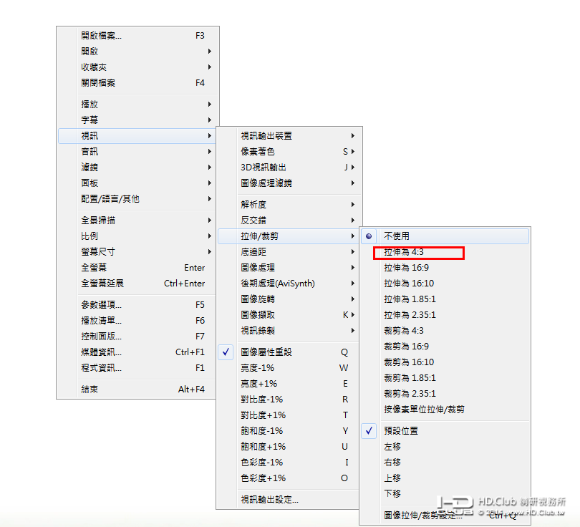Open 參數選項... settings
This screenshot has height=527, width=580.
point(137,305)
